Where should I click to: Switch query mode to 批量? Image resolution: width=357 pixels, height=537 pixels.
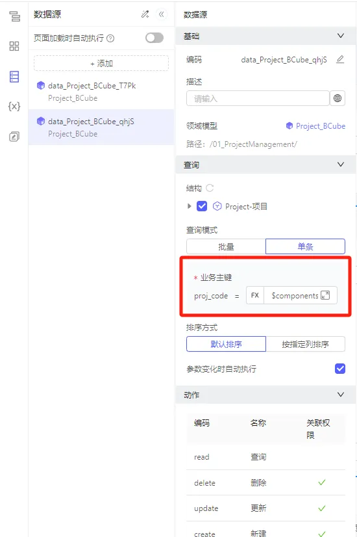point(226,246)
